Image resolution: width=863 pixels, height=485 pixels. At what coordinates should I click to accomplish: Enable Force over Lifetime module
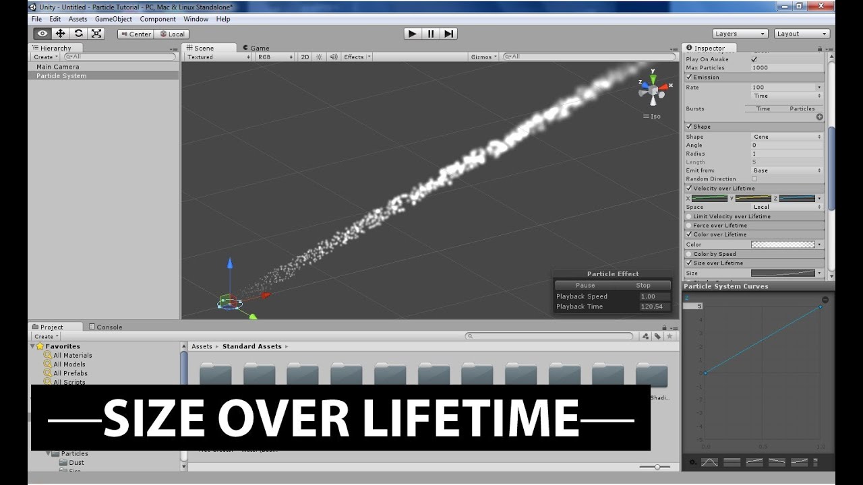(689, 226)
